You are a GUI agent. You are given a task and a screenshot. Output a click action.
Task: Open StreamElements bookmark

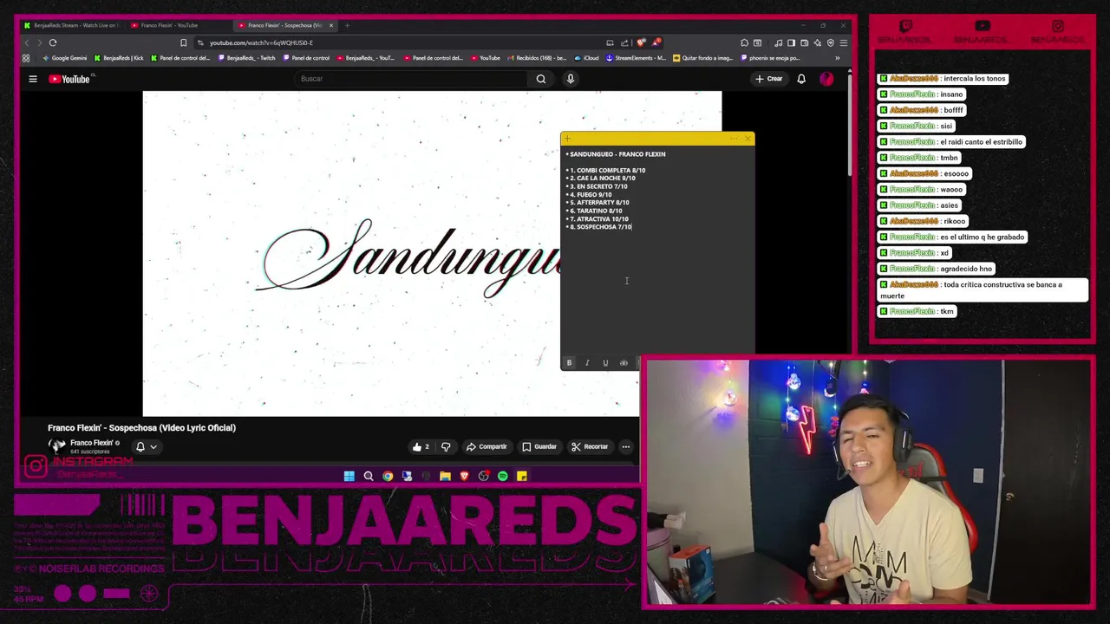(x=636, y=58)
